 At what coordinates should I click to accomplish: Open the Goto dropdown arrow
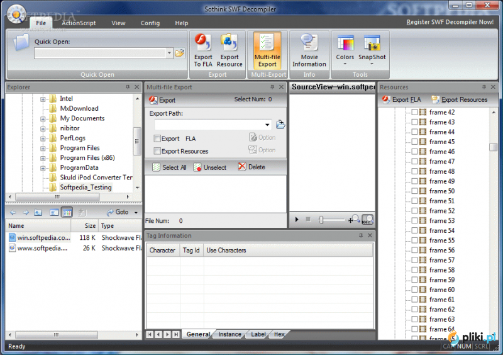[136, 213]
